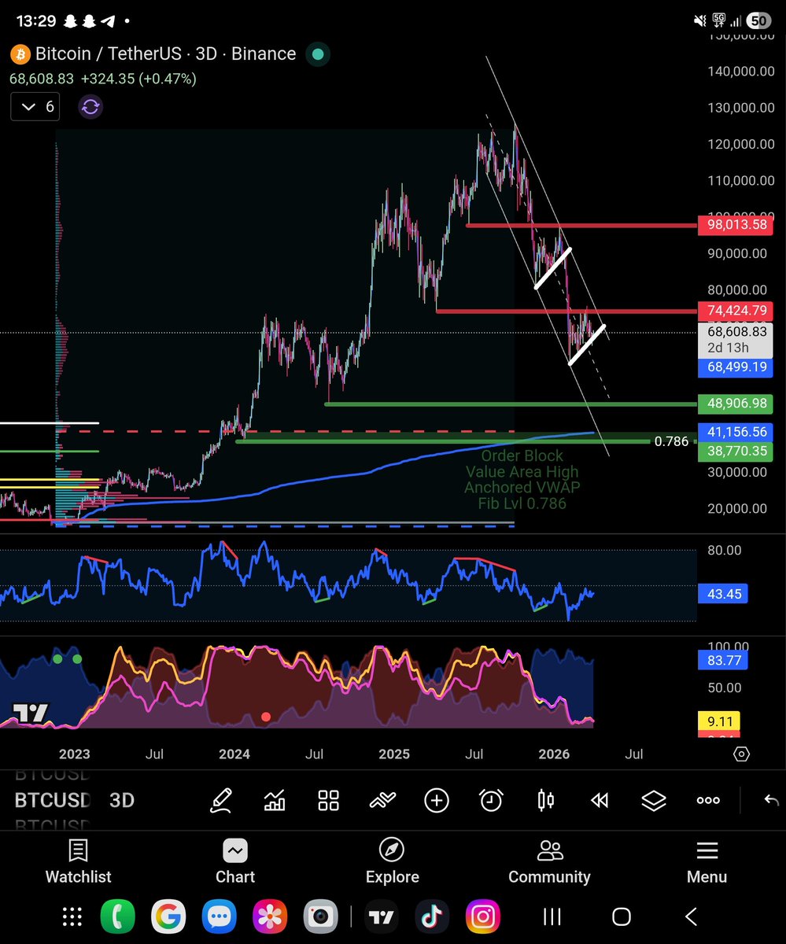The width and height of the screenshot is (786, 944).
Task: Tap the 2024 time axis label
Action: [x=234, y=754]
